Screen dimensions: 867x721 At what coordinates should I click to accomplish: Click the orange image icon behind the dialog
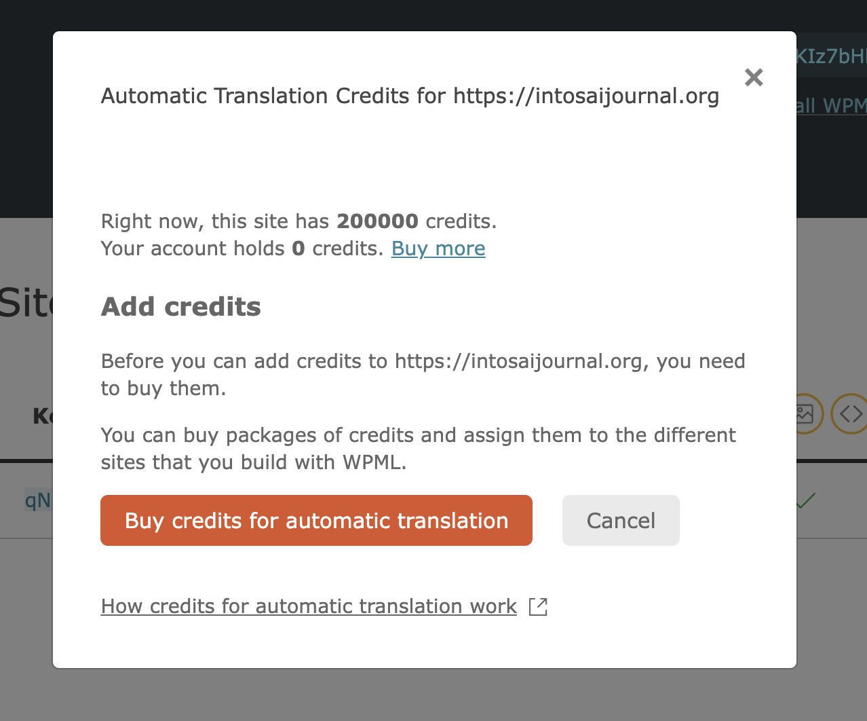click(x=806, y=413)
